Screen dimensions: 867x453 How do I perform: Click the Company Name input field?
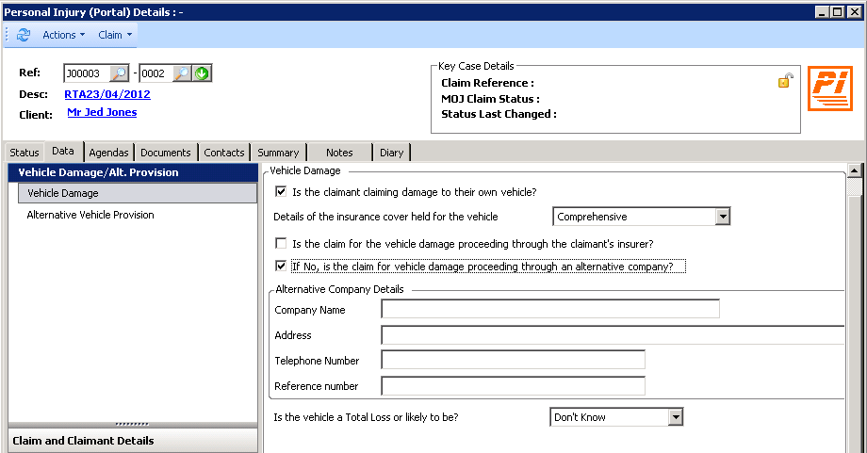550,309
